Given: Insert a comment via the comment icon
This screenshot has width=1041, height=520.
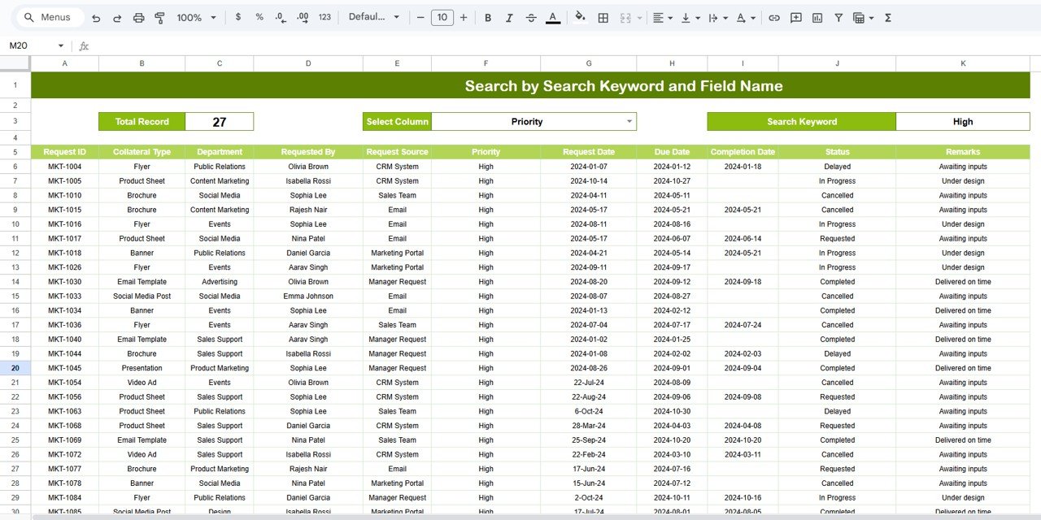Looking at the screenshot, I should [x=796, y=17].
